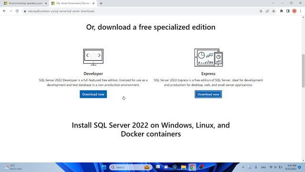Open the clock and date panel
The width and height of the screenshot is (305, 172).
pos(291,167)
